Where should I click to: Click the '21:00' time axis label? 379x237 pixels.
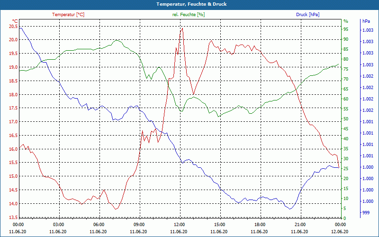(x=300, y=224)
